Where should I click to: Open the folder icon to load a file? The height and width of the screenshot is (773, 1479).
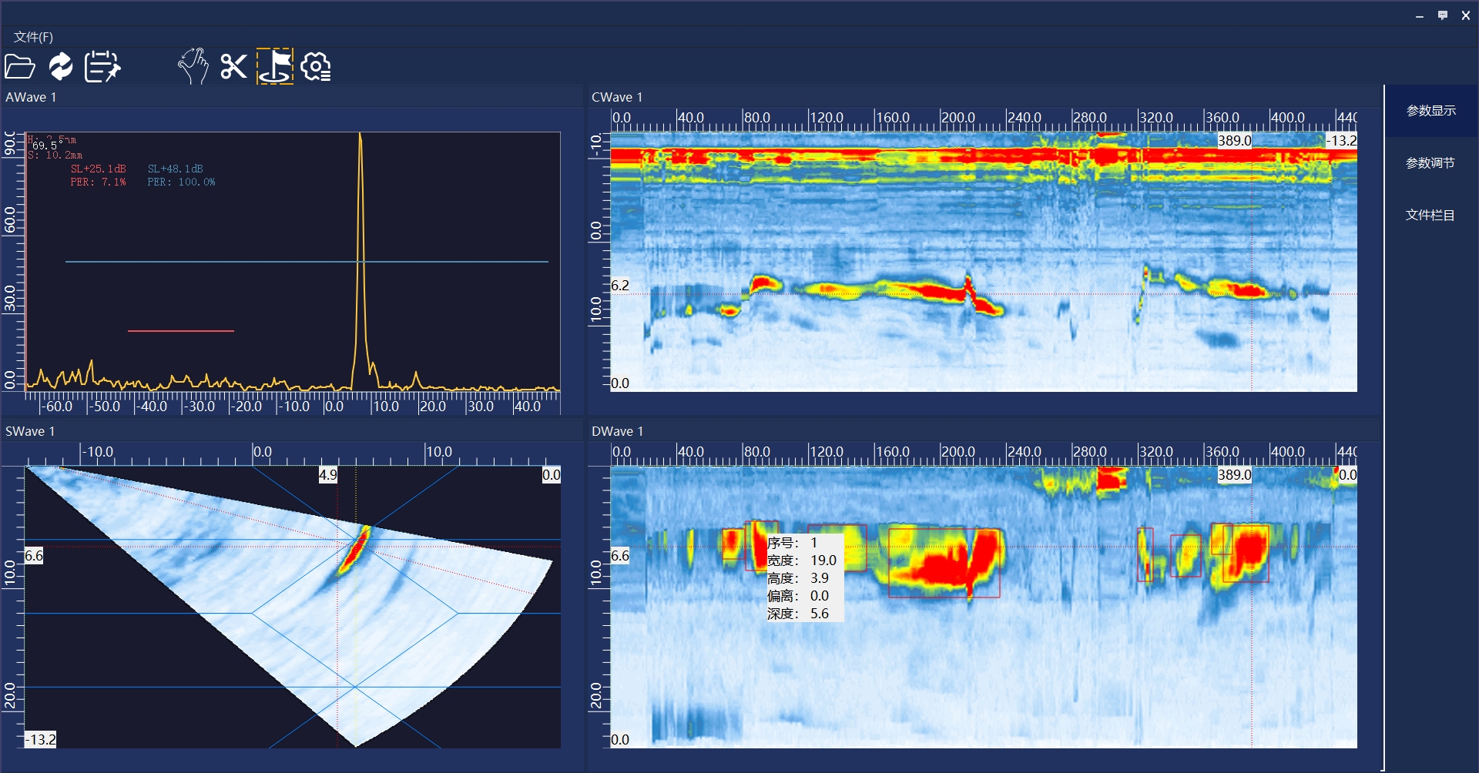click(x=20, y=67)
